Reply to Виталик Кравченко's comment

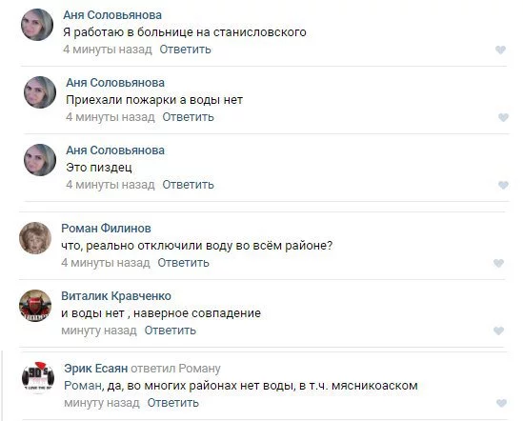click(x=171, y=331)
